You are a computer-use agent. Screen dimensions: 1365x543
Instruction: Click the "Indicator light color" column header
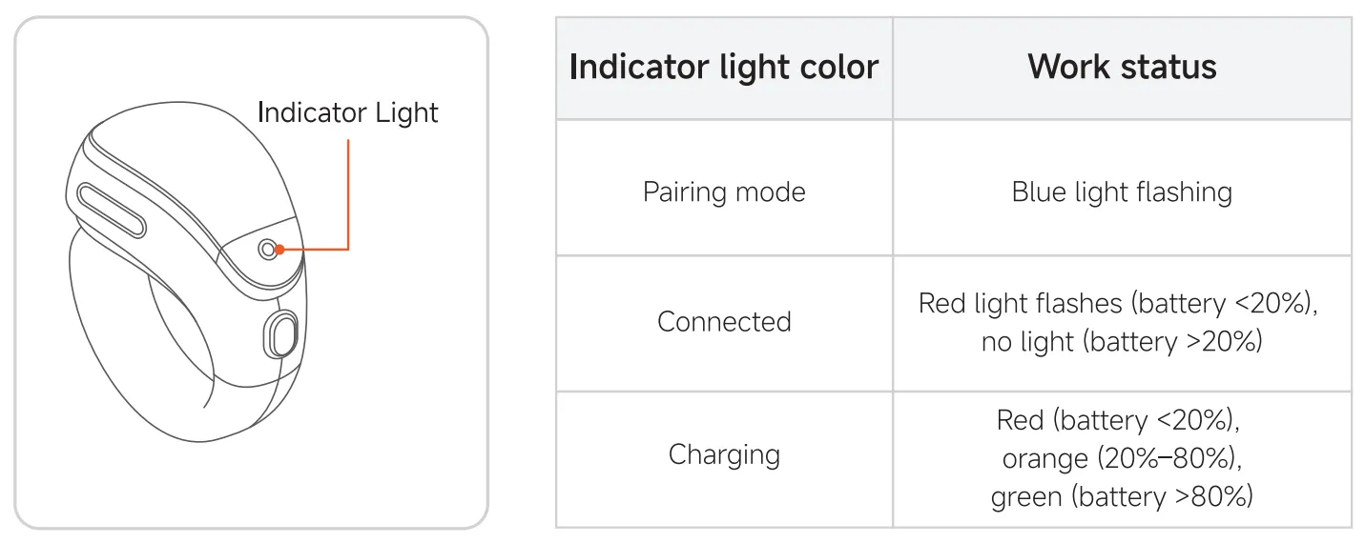[x=724, y=68]
